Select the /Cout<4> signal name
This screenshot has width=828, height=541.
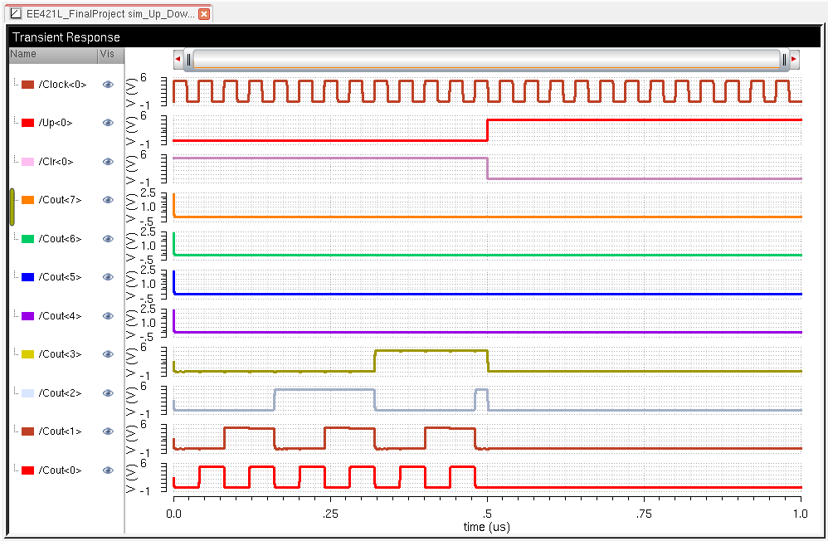(60, 316)
